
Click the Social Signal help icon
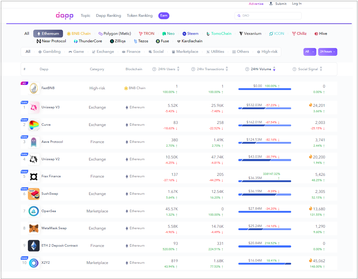tap(294, 69)
